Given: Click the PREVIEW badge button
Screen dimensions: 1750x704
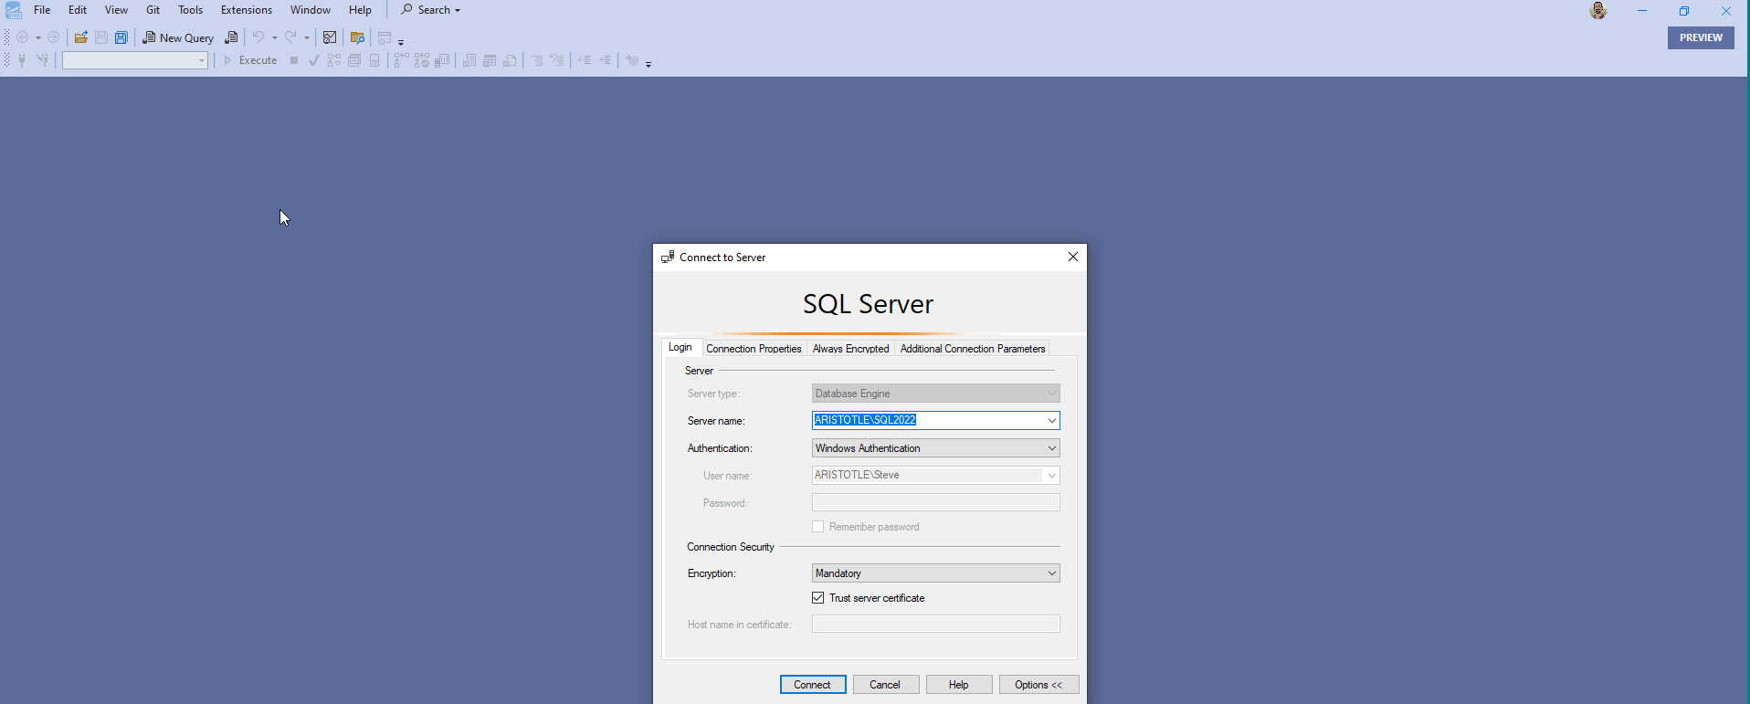Looking at the screenshot, I should (1701, 37).
